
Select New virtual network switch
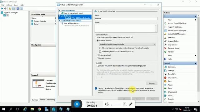tap(73, 13)
